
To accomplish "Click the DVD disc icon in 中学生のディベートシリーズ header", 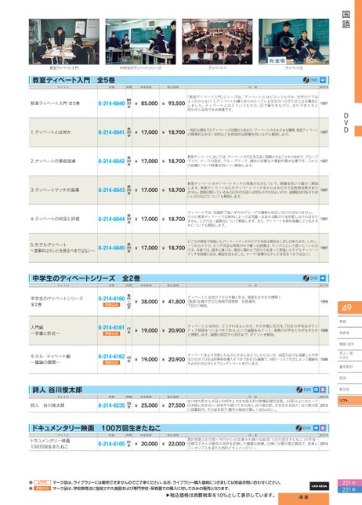I will point(306,278).
